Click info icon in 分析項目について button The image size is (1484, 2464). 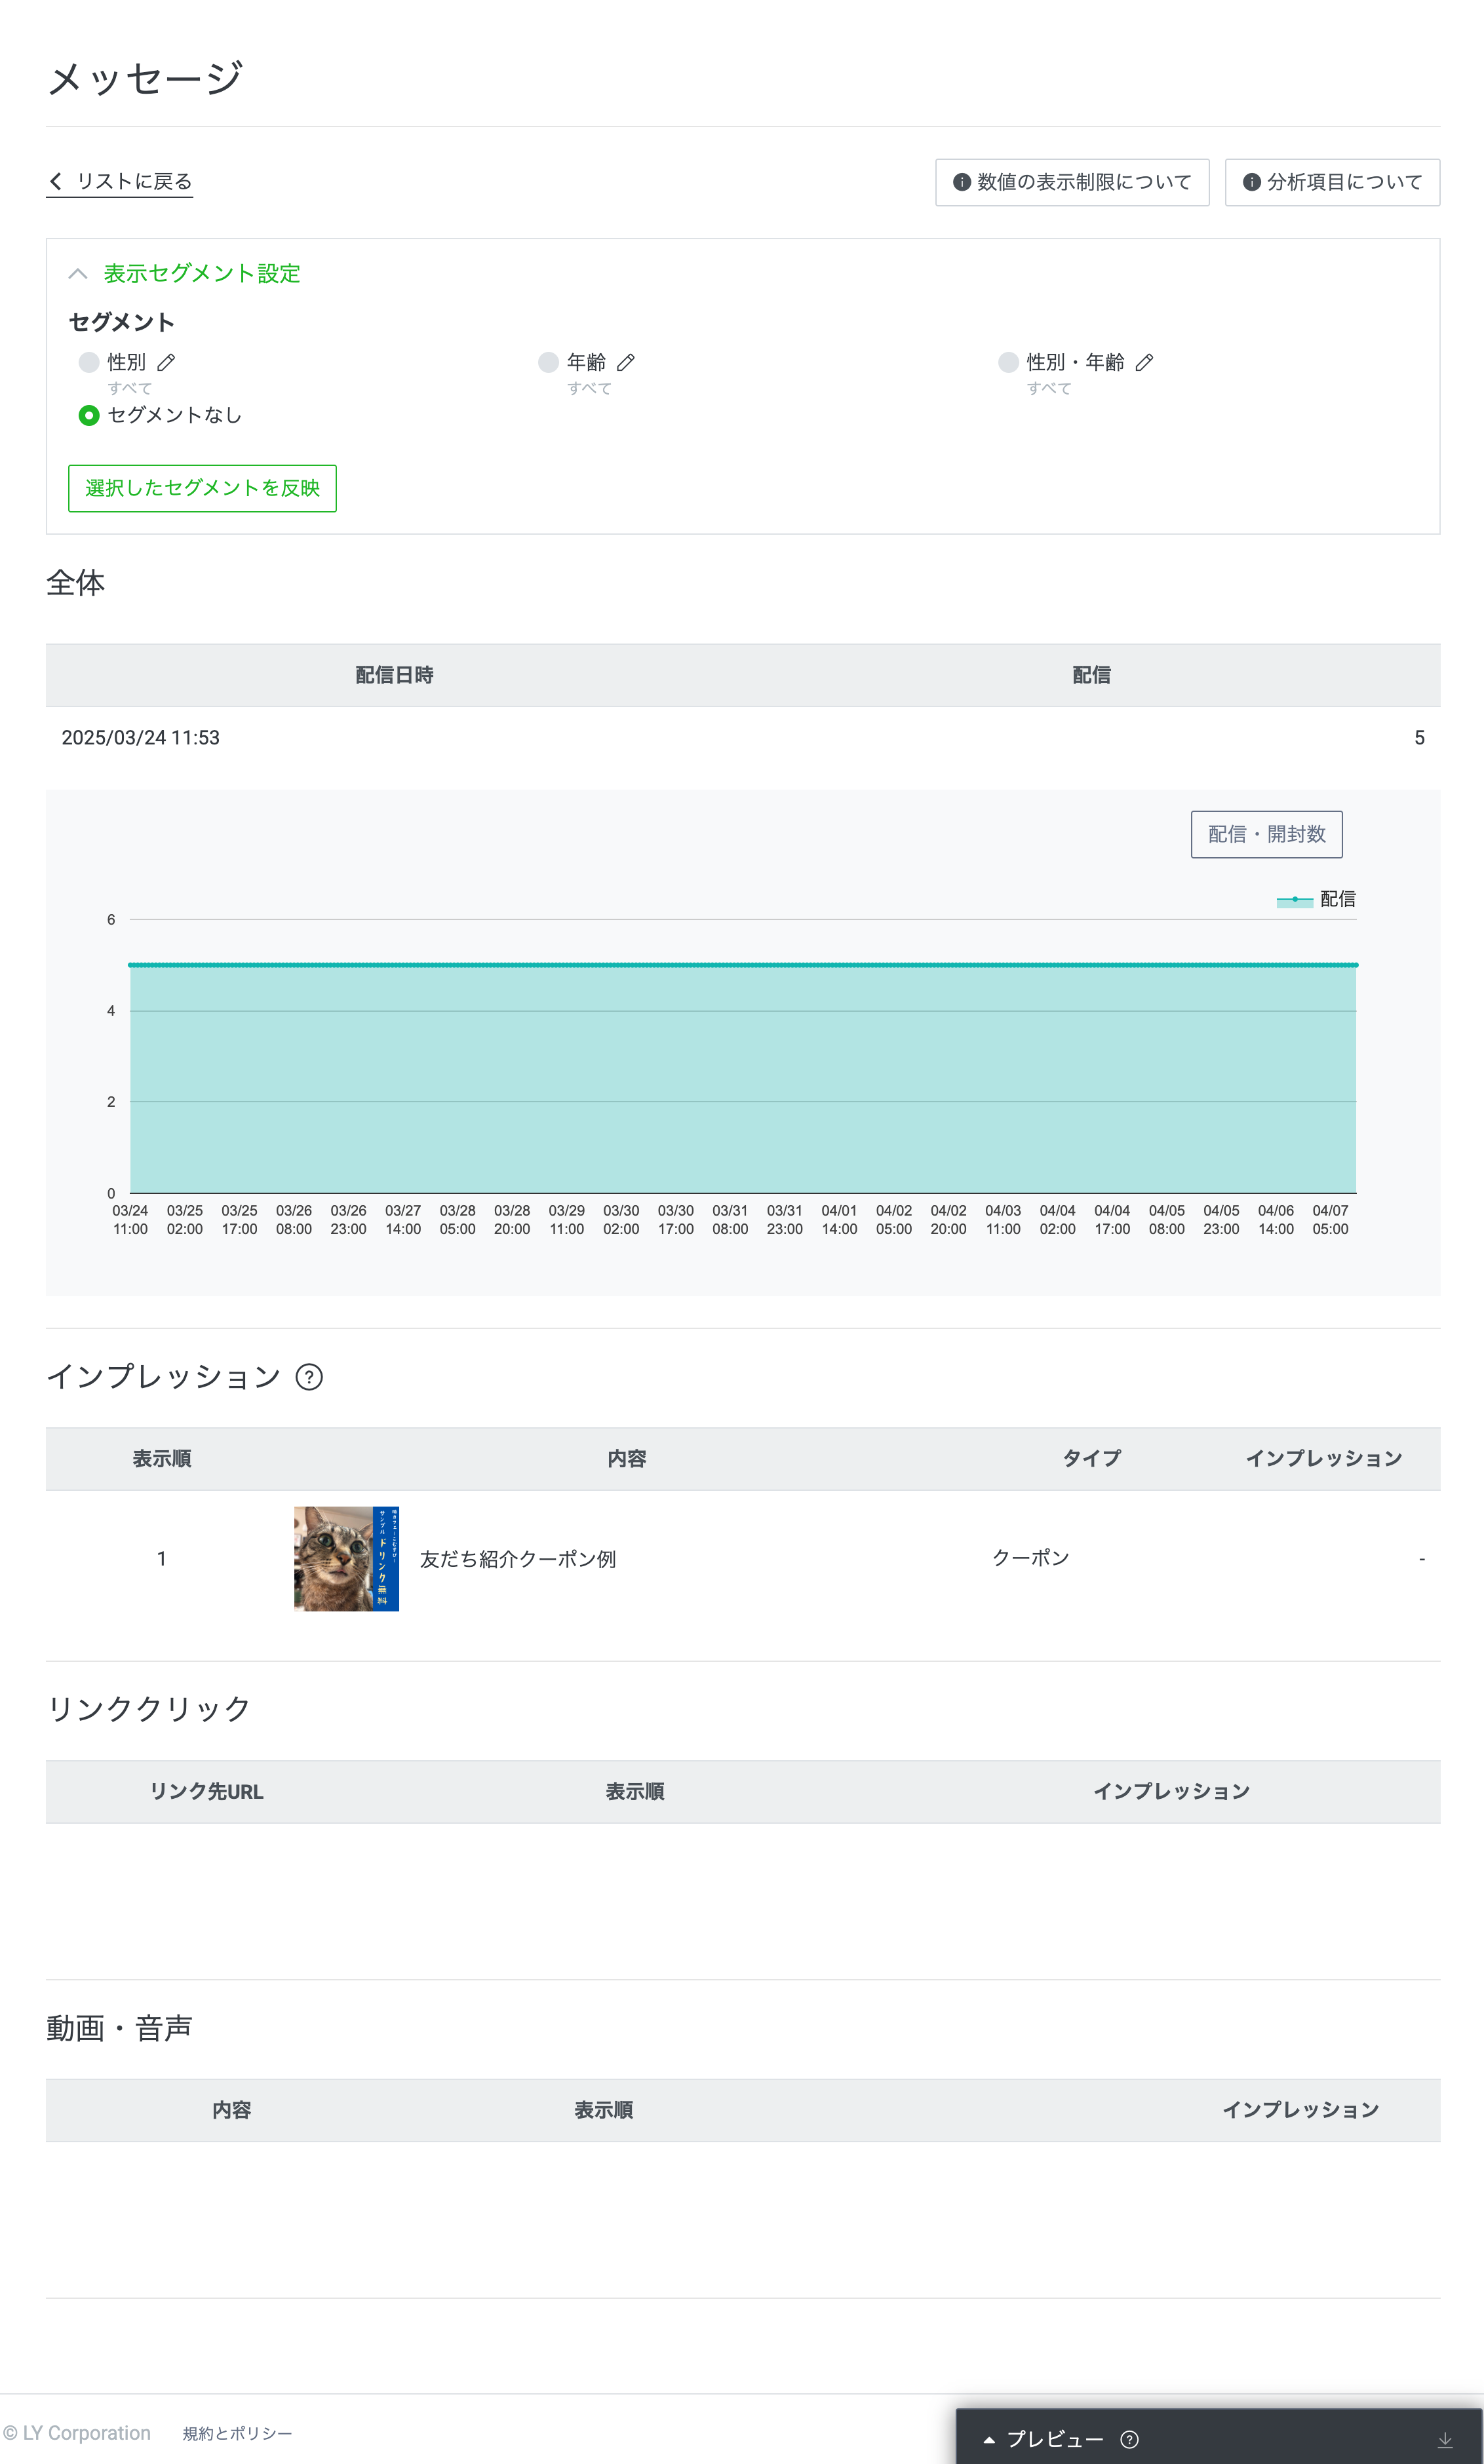pyautogui.click(x=1251, y=182)
